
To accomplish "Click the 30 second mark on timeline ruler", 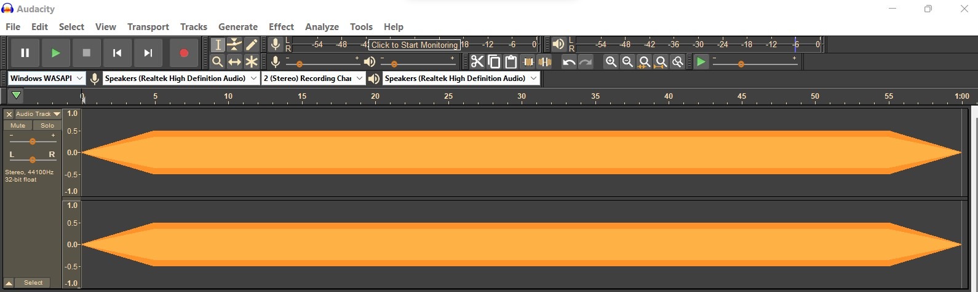I will pos(522,96).
